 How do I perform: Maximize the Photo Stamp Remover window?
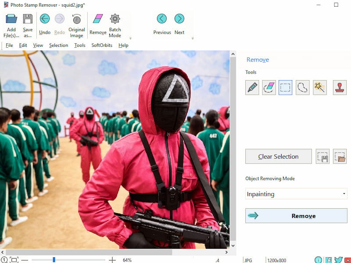point(336,5)
